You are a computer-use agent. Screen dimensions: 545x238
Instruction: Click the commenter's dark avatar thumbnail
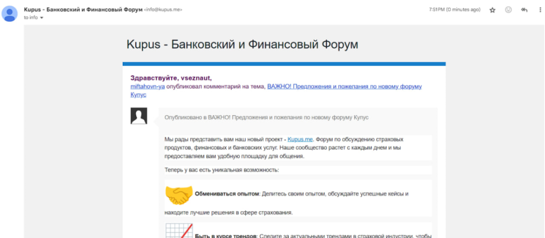pyautogui.click(x=138, y=116)
